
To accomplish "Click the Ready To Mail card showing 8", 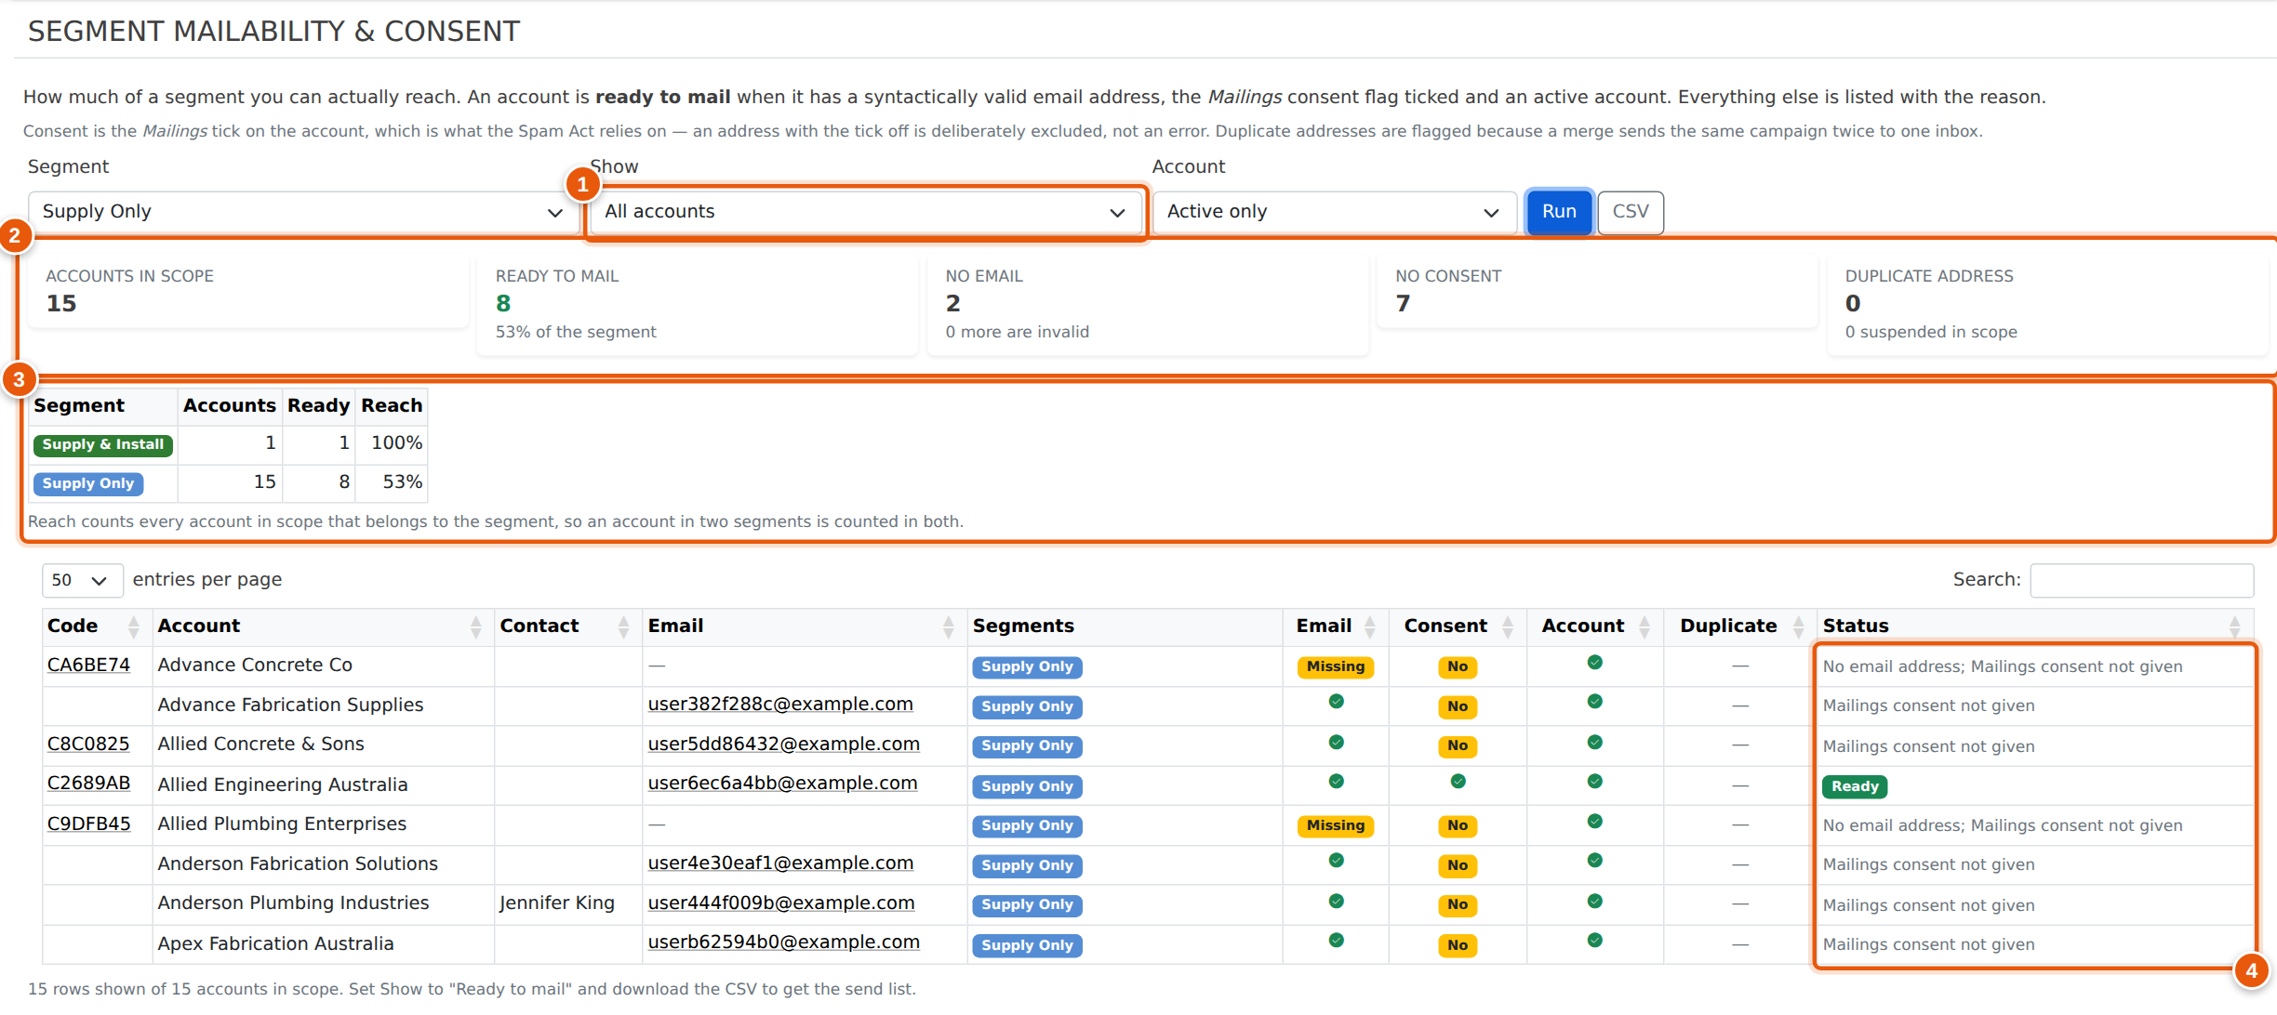I will pyautogui.click(x=698, y=306).
